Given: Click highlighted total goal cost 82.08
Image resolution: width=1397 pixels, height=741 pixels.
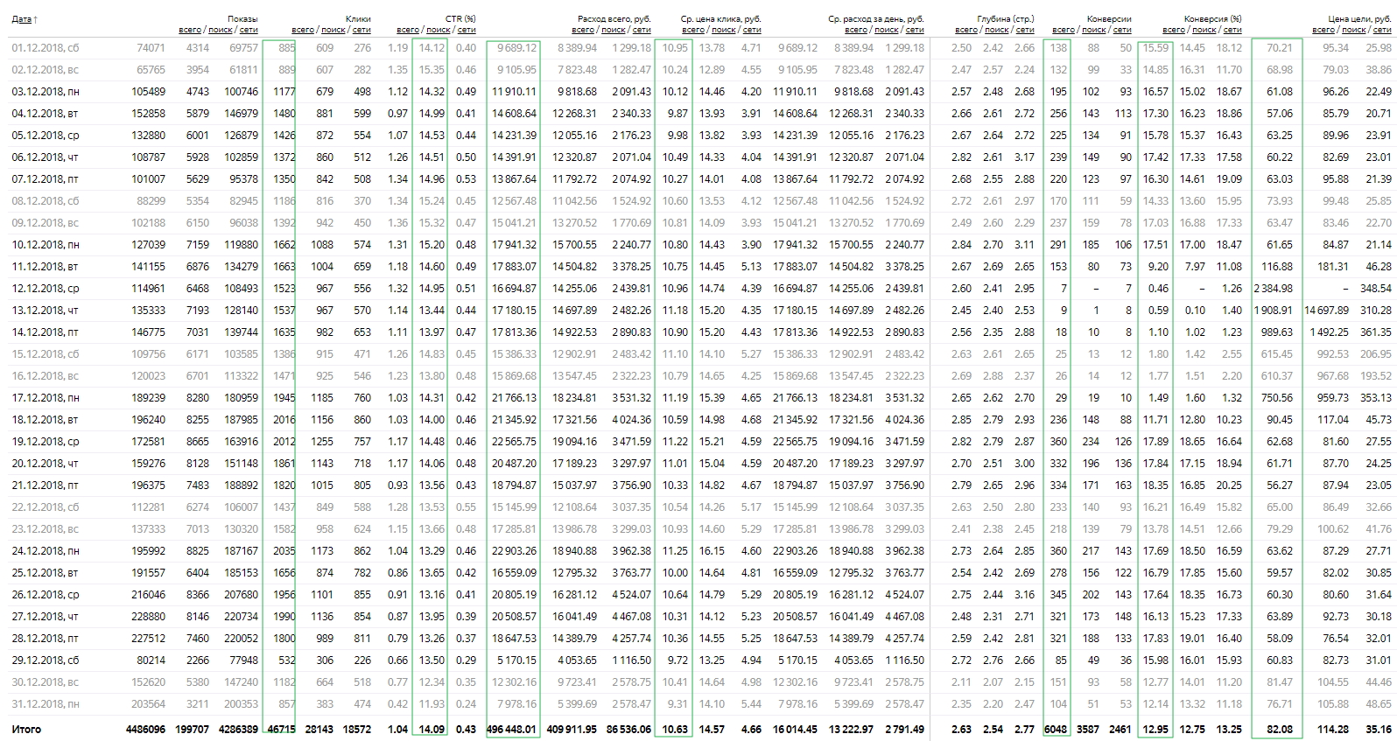Looking at the screenshot, I should point(1279,729).
